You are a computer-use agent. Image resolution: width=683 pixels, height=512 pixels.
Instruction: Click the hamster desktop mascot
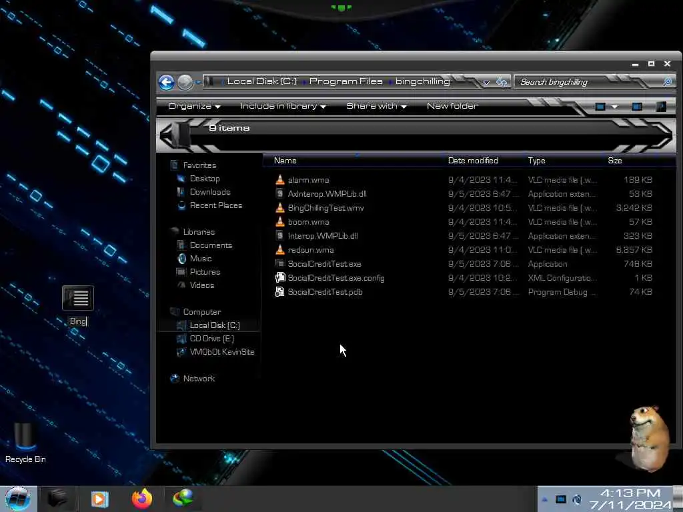pyautogui.click(x=650, y=439)
